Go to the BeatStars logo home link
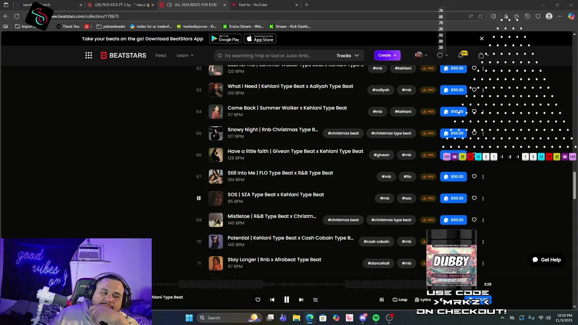 pyautogui.click(x=123, y=56)
